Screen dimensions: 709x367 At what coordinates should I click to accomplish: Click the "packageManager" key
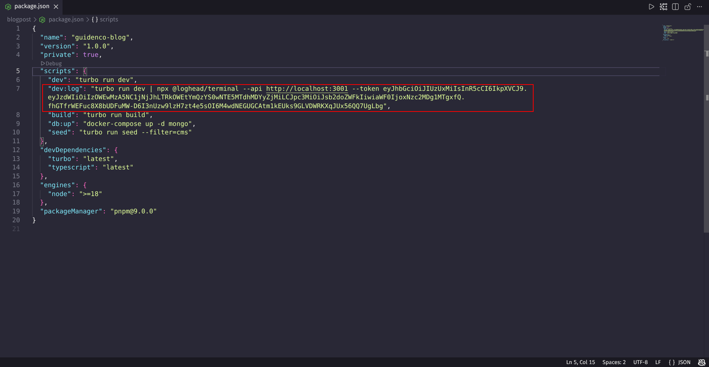(71, 211)
